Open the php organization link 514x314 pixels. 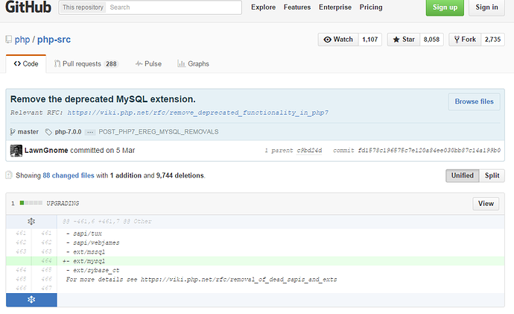[22, 40]
